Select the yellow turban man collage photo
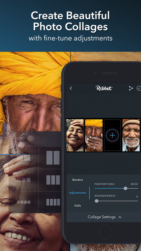The image size is (141, 251). [x=94, y=135]
